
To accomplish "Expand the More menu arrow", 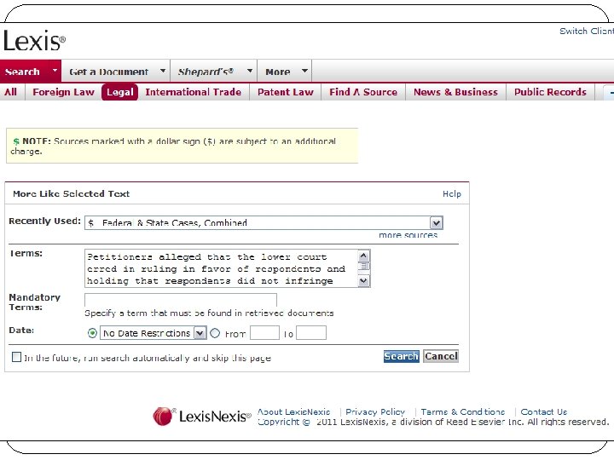I will pos(304,71).
